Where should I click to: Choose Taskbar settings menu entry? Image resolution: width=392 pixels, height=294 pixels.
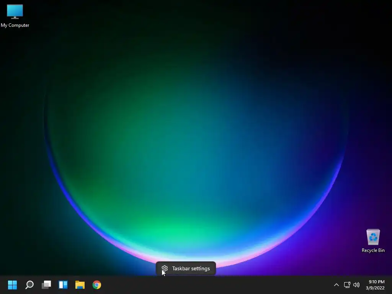point(186,268)
